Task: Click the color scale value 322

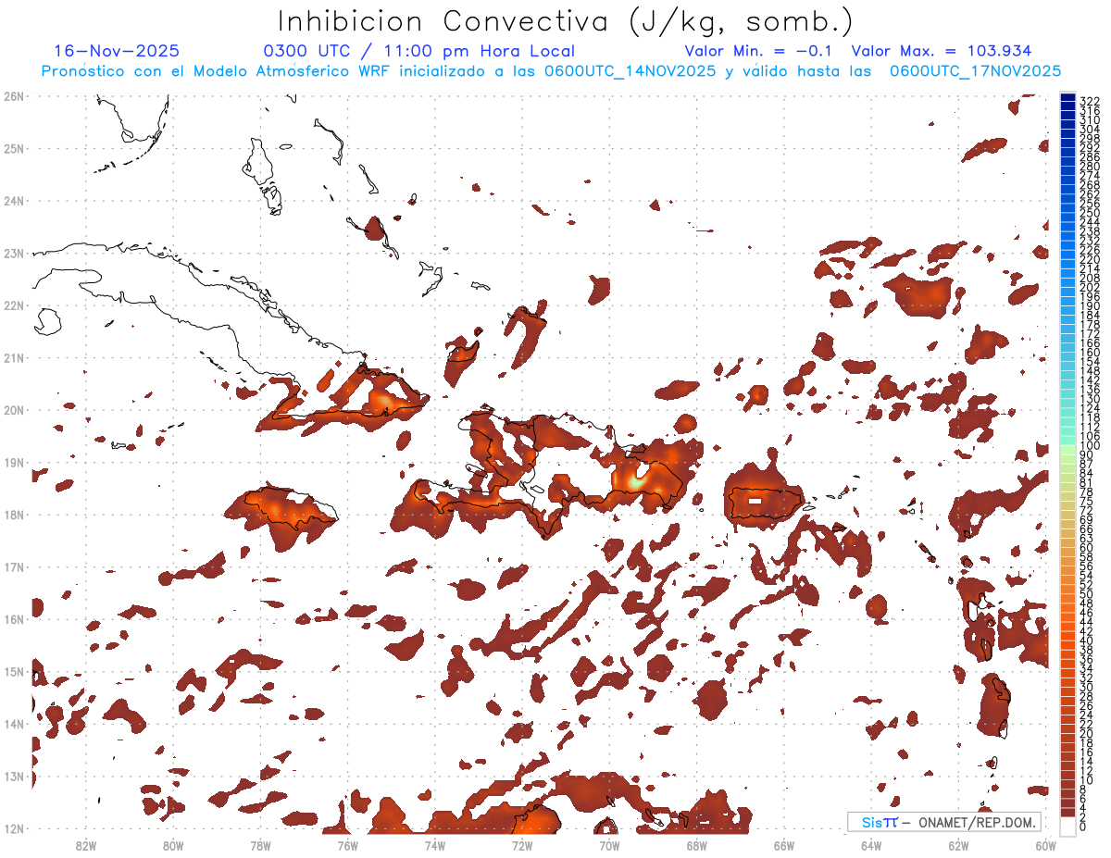Action: click(1090, 101)
